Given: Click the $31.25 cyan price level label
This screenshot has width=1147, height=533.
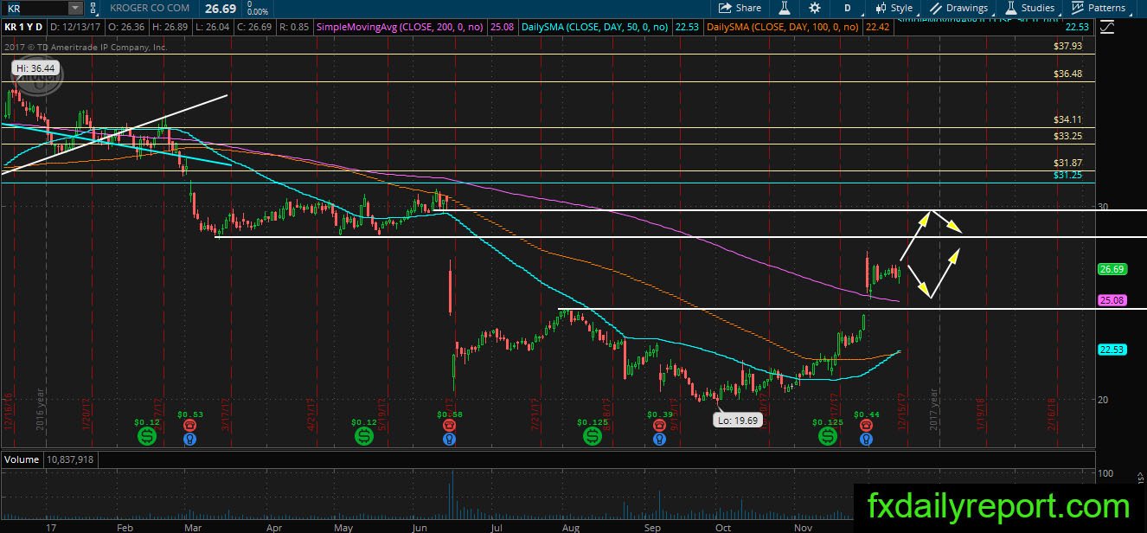Looking at the screenshot, I should coord(1068,175).
